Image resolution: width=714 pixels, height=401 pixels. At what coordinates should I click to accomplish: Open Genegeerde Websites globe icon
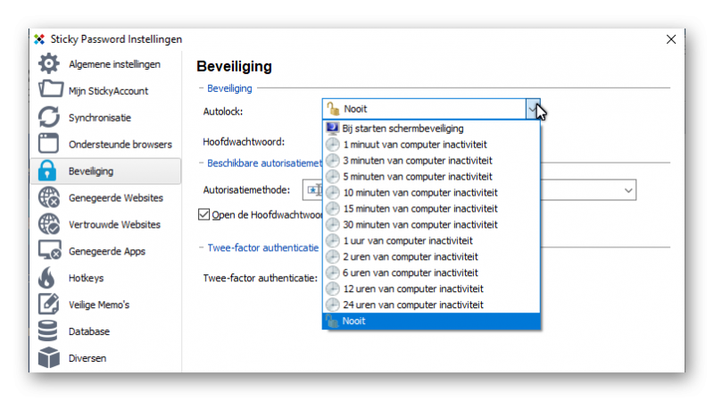click(49, 198)
